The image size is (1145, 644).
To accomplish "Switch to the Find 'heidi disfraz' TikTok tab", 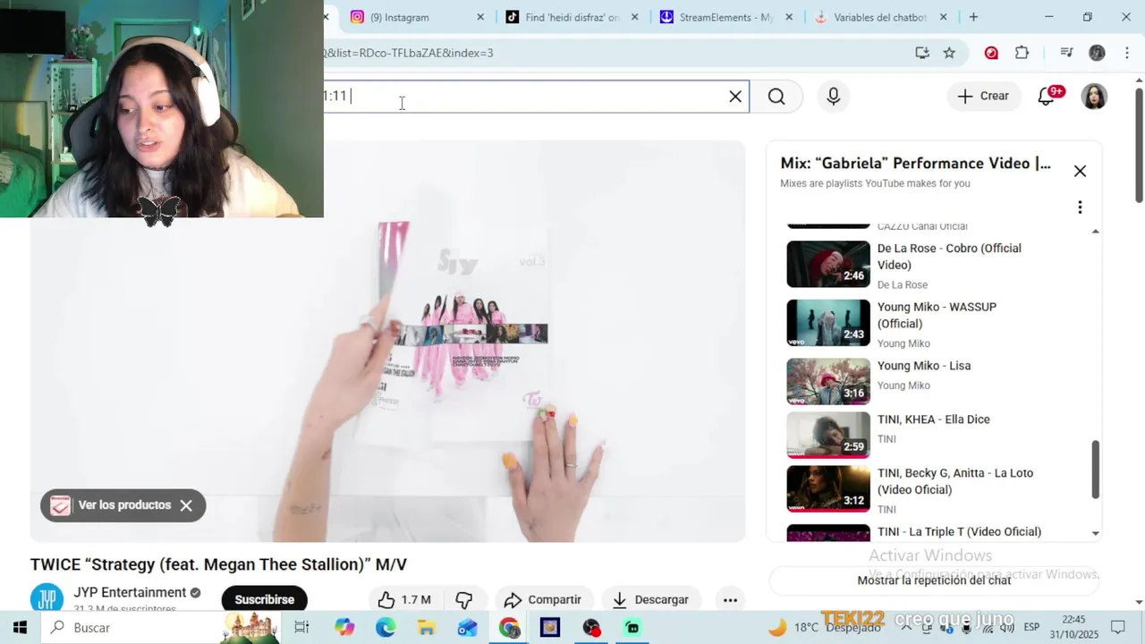I will pyautogui.click(x=572, y=17).
